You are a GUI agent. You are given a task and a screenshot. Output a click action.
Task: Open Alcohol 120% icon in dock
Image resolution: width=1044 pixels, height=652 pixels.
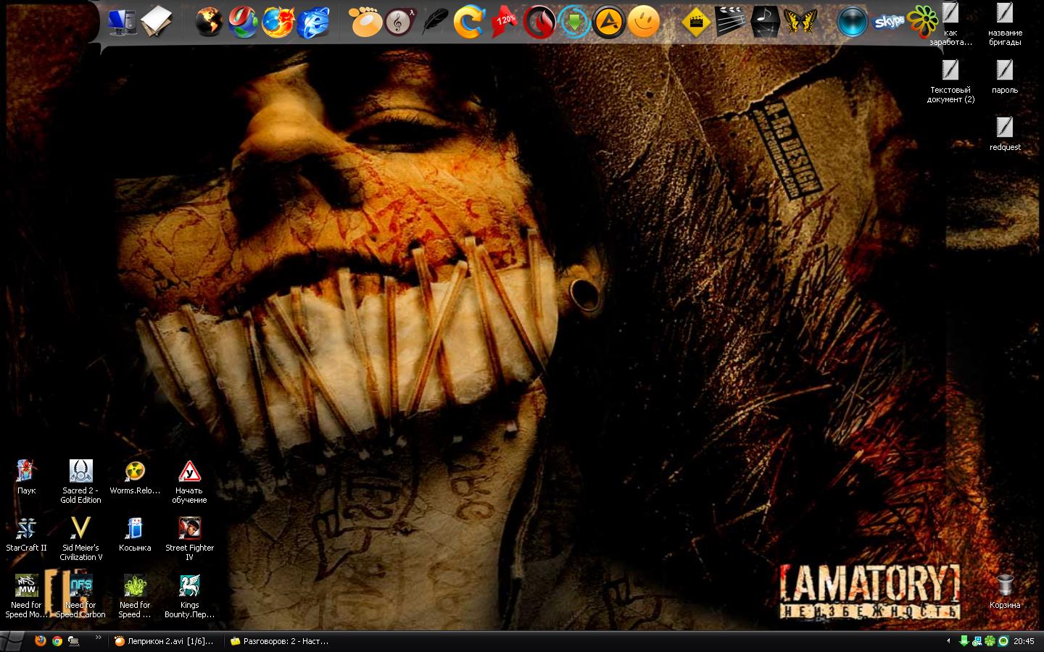505,22
